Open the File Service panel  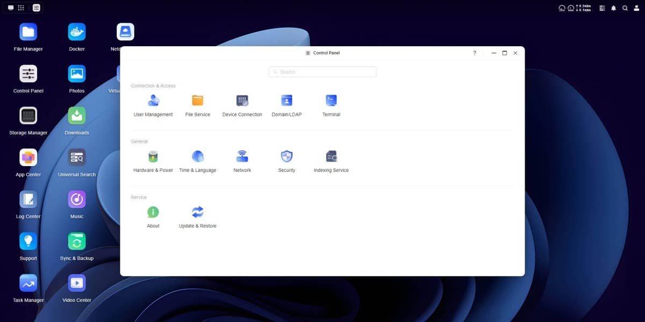tap(198, 101)
